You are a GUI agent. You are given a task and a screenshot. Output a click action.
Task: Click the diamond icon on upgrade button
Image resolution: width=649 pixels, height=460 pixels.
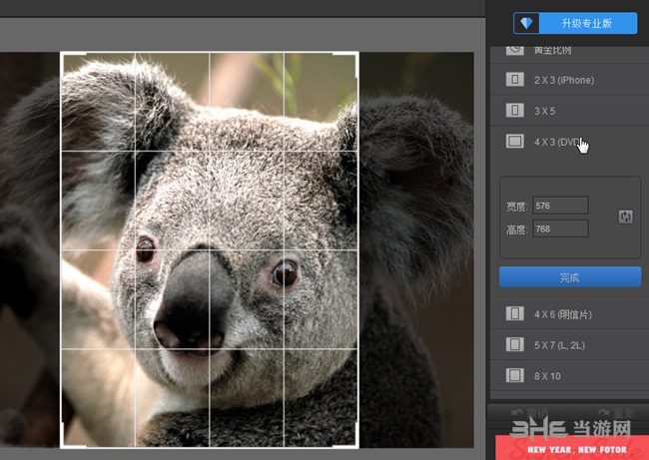(x=526, y=23)
